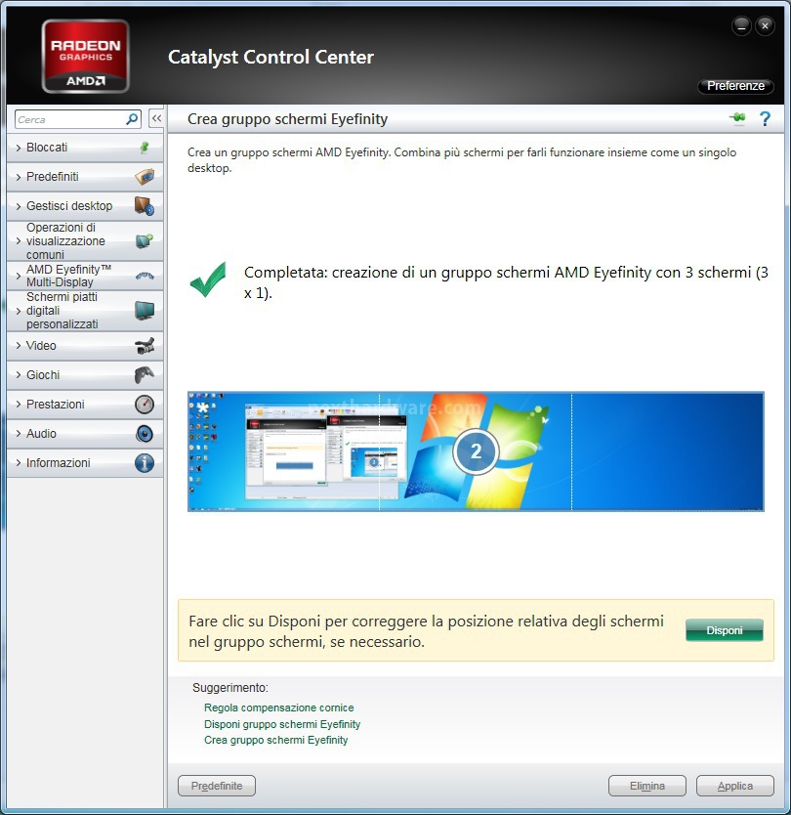Open the Preferenze menu

click(x=735, y=86)
